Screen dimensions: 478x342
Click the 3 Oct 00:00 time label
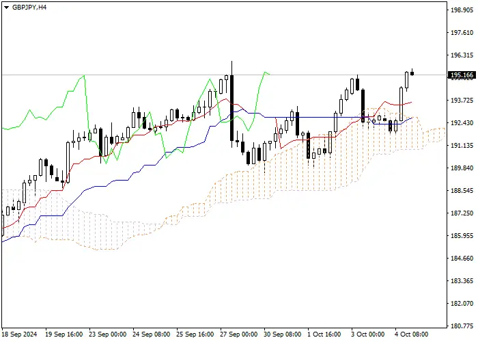pyautogui.click(x=367, y=334)
